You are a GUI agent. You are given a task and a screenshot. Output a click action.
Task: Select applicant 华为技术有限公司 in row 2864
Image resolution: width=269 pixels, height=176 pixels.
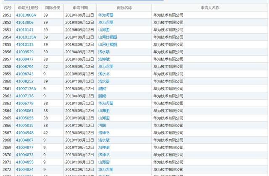(168, 111)
